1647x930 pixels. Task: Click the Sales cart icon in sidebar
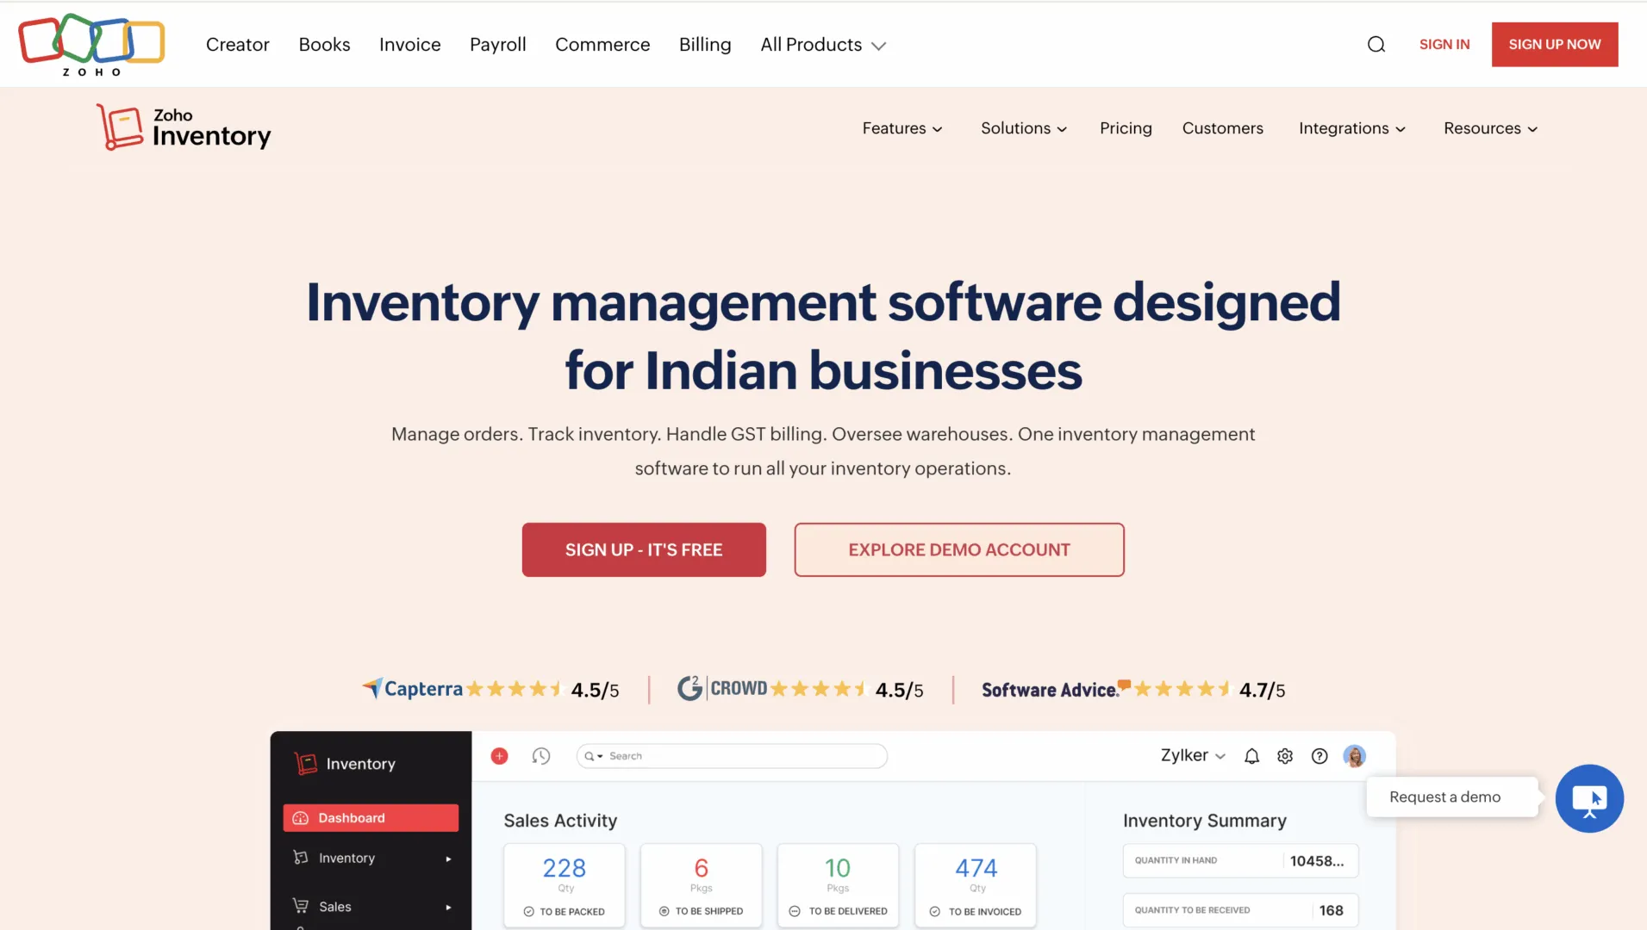point(300,906)
